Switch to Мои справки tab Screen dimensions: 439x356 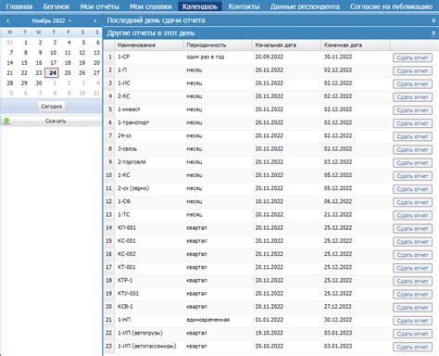click(151, 6)
